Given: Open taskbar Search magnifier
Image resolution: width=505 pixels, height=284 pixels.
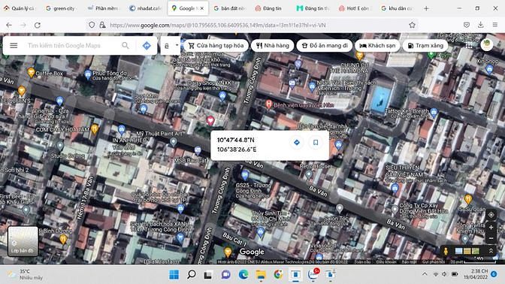Looking at the screenshot, I should [192, 275].
